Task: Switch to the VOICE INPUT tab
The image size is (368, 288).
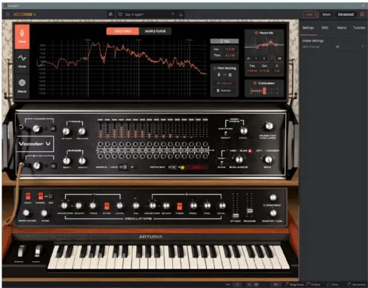Action: [x=123, y=31]
